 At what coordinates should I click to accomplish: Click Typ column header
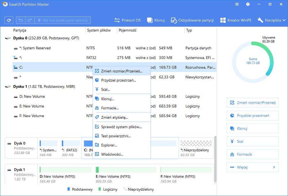pos(189,30)
